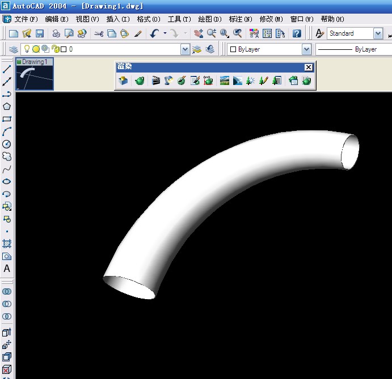Expand the undo history arrow
The width and height of the screenshot is (392, 379).
165,33
